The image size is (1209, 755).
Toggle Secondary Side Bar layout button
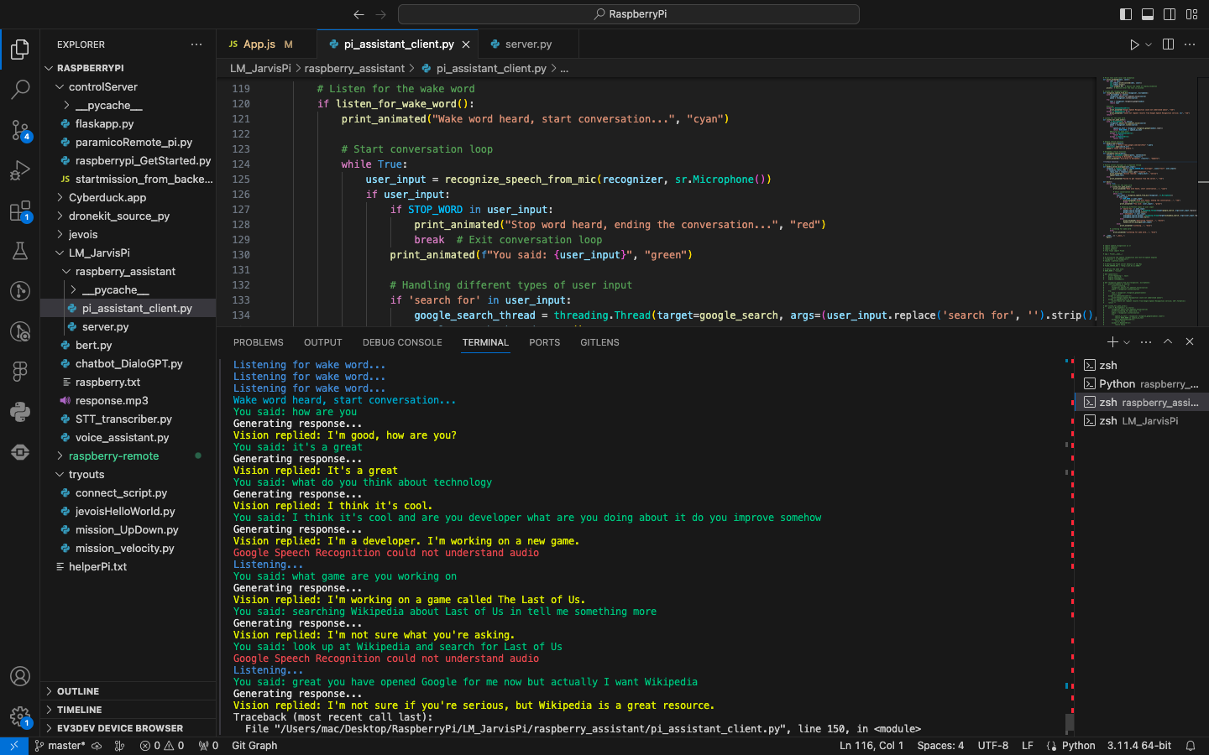pyautogui.click(x=1170, y=14)
